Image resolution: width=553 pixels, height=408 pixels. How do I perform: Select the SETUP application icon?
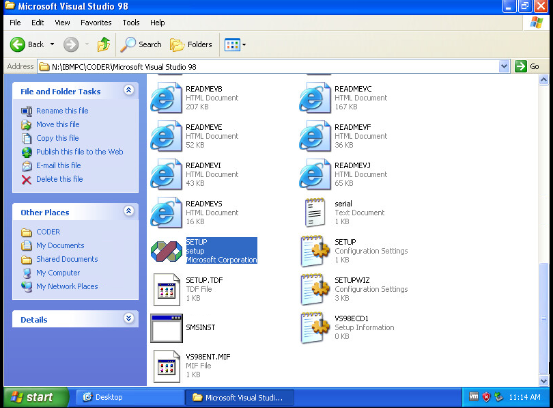(x=166, y=251)
